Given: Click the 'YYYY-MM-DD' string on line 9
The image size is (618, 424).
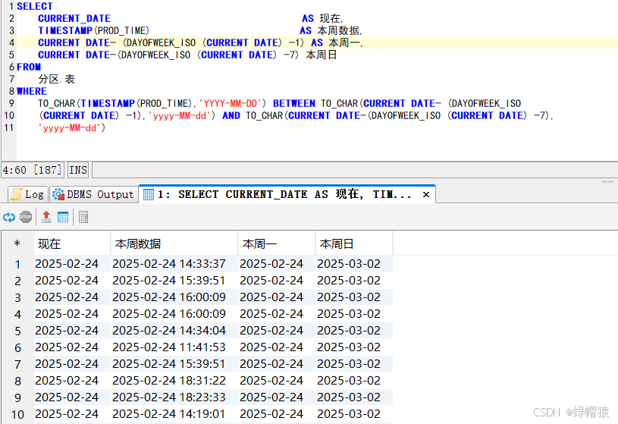Looking at the screenshot, I should click(231, 103).
